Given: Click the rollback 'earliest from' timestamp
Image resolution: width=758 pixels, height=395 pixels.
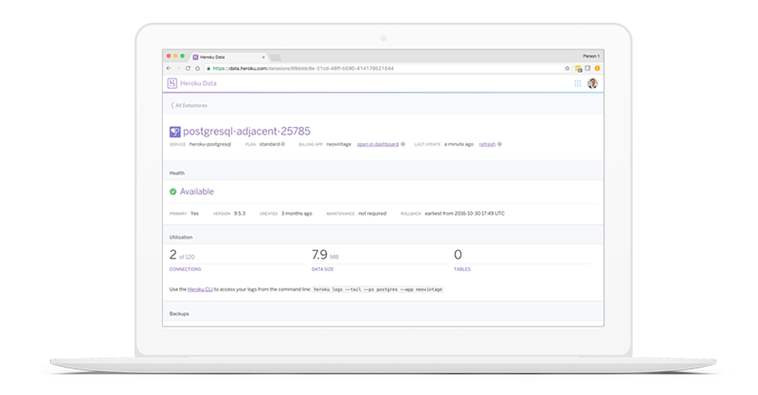Looking at the screenshot, I should tap(464, 213).
